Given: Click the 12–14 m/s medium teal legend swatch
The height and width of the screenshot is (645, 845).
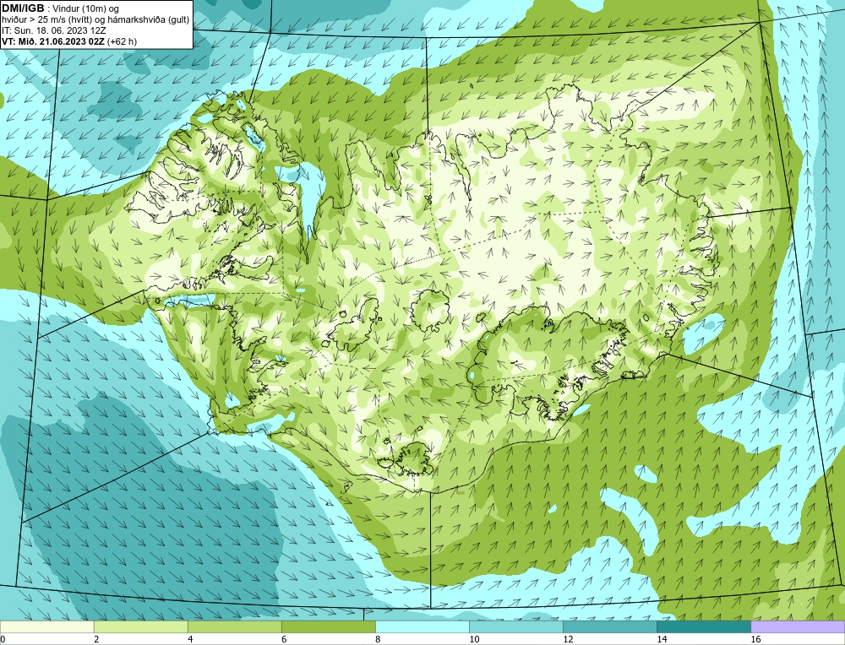Looking at the screenshot, I should point(609,626).
